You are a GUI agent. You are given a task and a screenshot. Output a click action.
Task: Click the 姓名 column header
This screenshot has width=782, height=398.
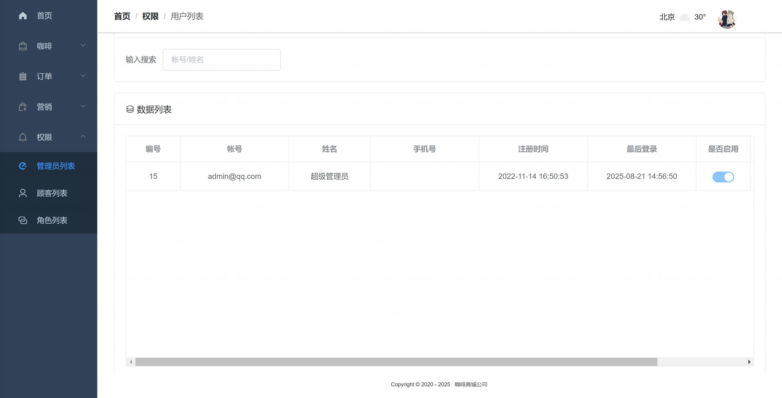(x=329, y=149)
